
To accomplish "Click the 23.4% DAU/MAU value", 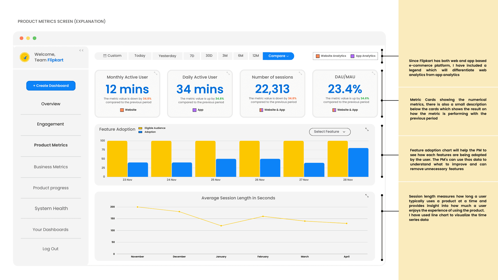I will (345, 89).
